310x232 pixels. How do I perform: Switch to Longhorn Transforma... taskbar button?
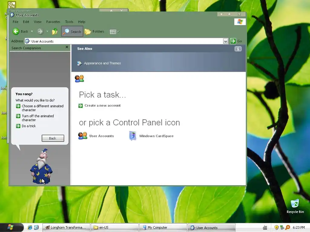pos(66,227)
